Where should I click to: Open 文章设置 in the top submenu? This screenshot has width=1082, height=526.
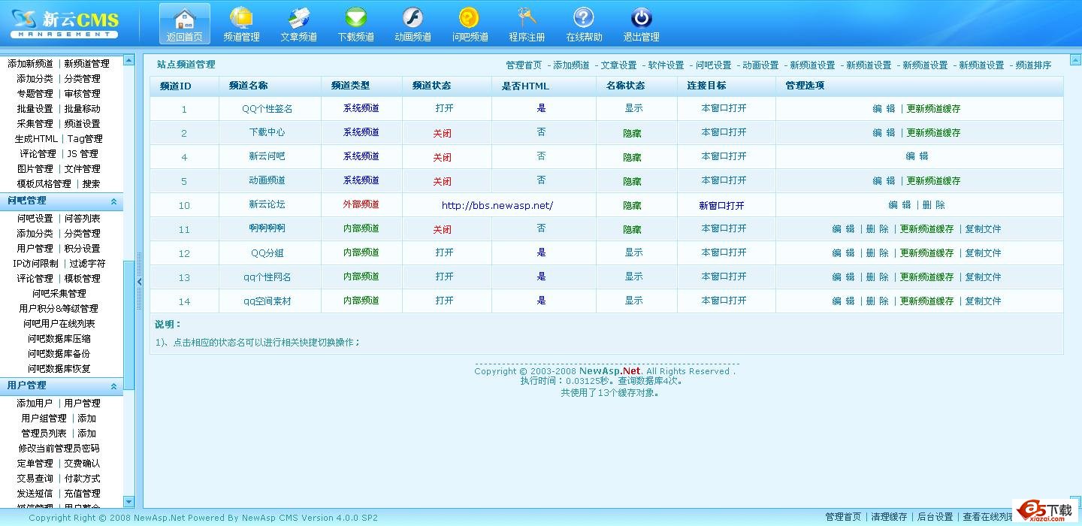pyautogui.click(x=619, y=65)
